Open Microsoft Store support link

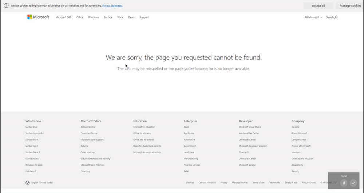click(92, 139)
